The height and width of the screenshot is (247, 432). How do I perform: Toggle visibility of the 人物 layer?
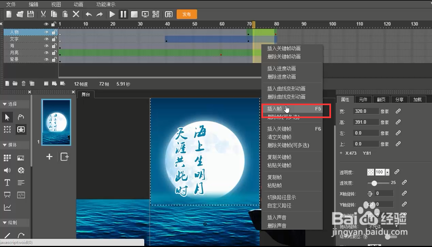[46, 32]
